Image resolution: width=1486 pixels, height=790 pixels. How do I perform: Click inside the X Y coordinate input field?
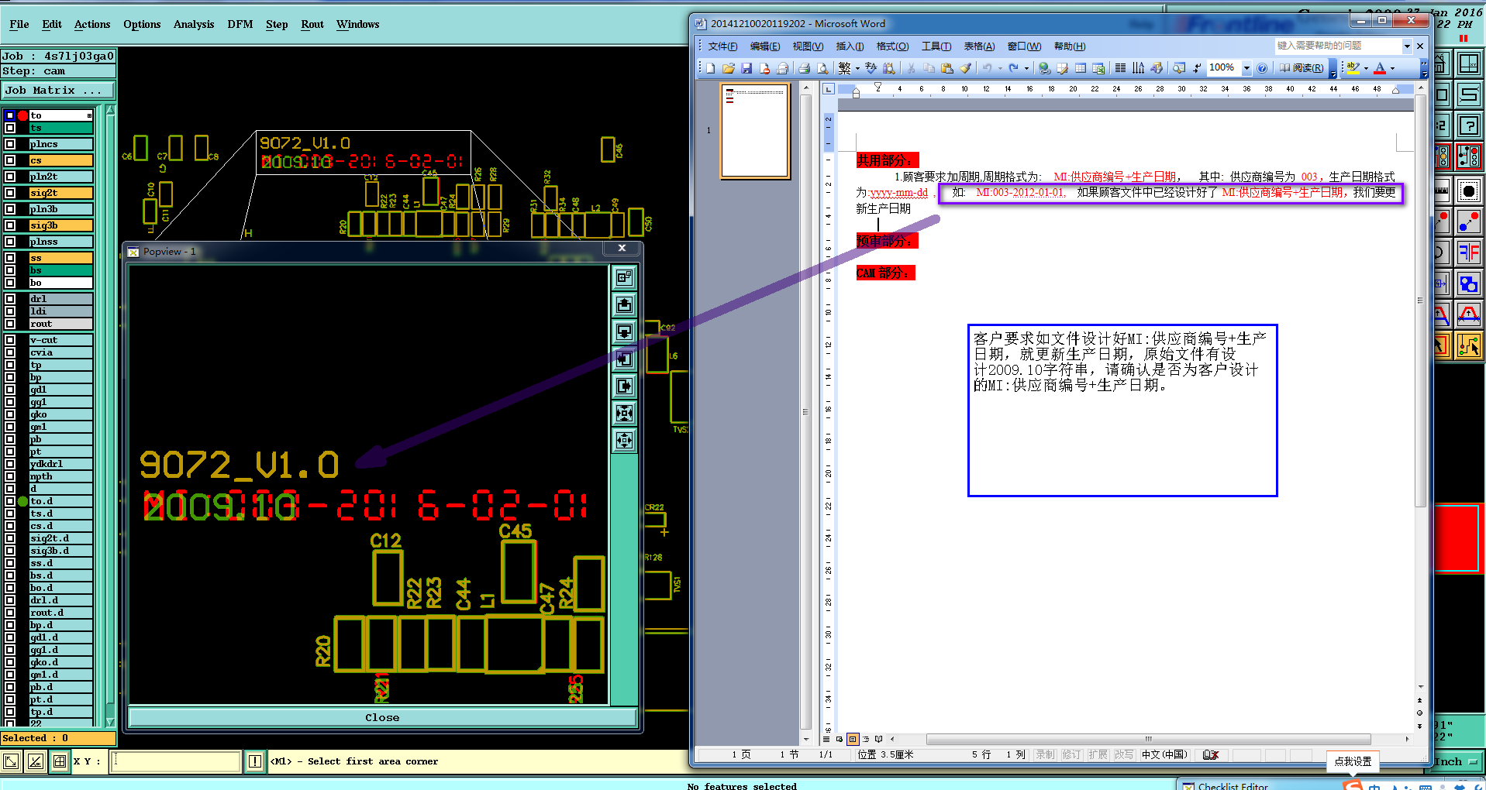click(176, 761)
